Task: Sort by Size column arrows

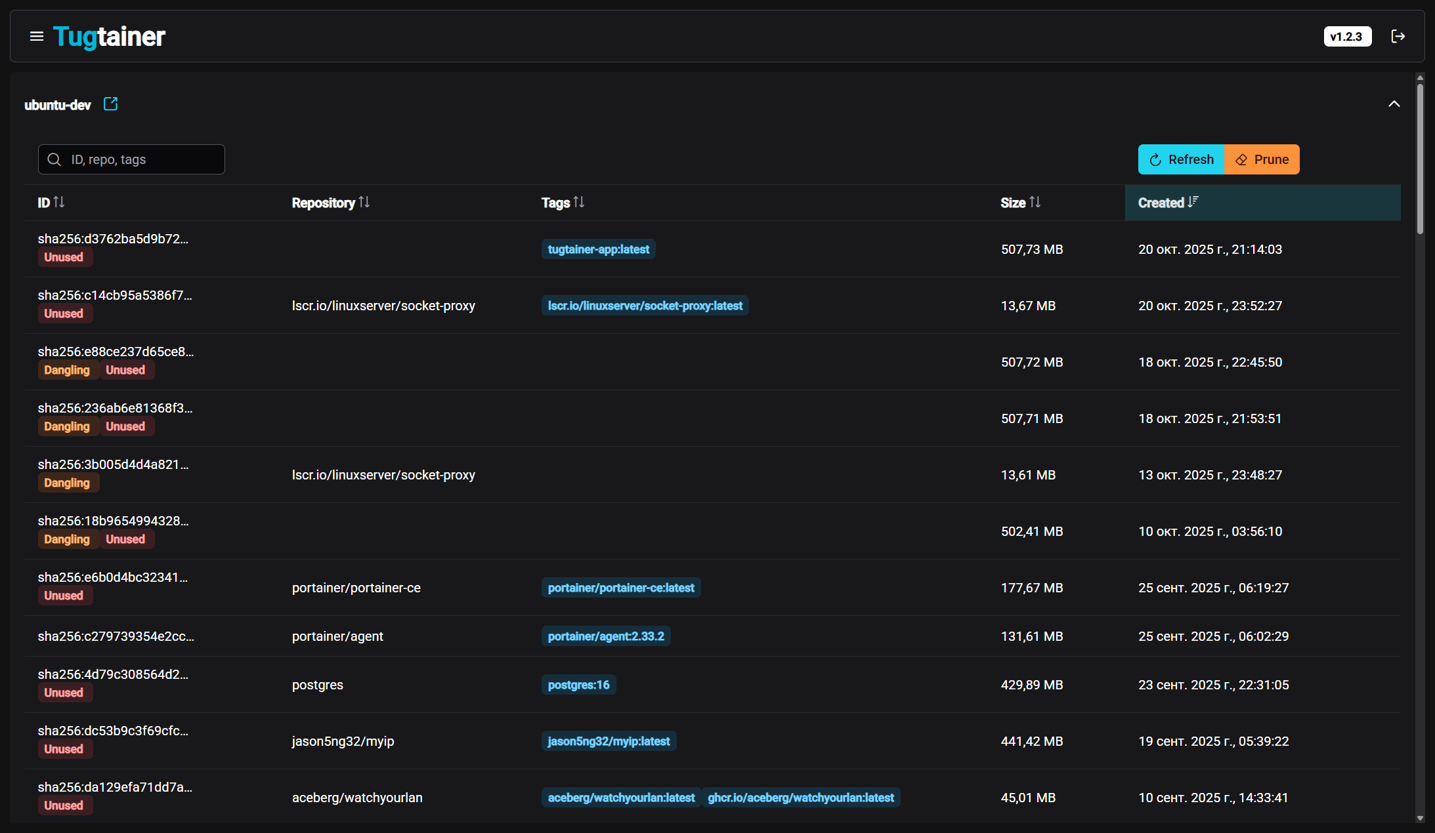Action: [x=1035, y=202]
